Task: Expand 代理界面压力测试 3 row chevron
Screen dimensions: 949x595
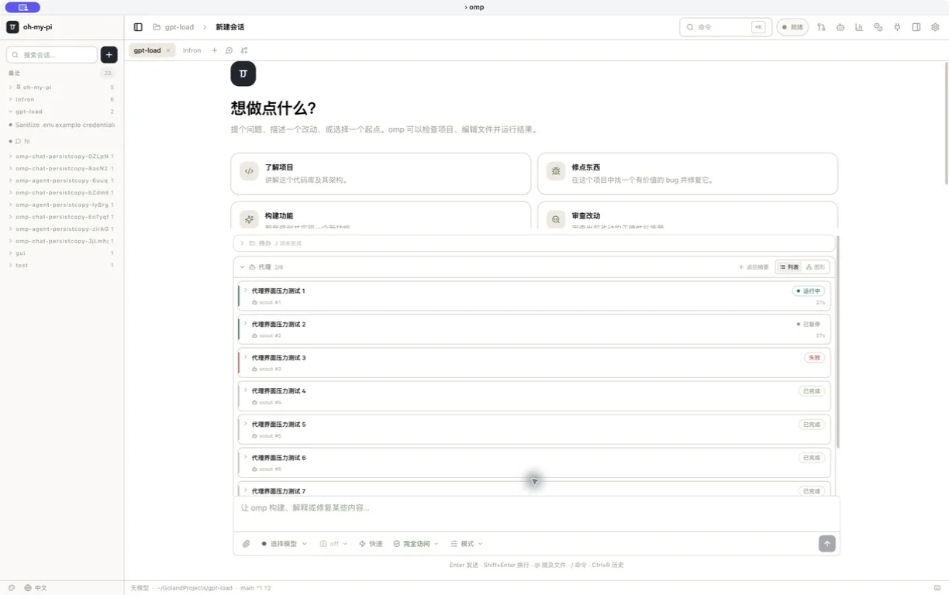Action: tap(246, 357)
